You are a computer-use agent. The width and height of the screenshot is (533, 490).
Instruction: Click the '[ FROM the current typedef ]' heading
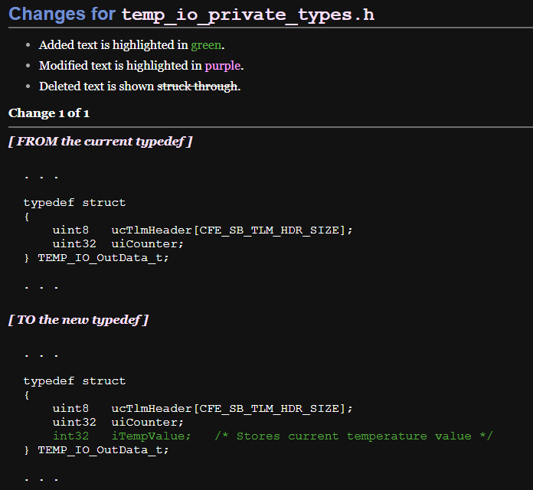[x=100, y=142]
